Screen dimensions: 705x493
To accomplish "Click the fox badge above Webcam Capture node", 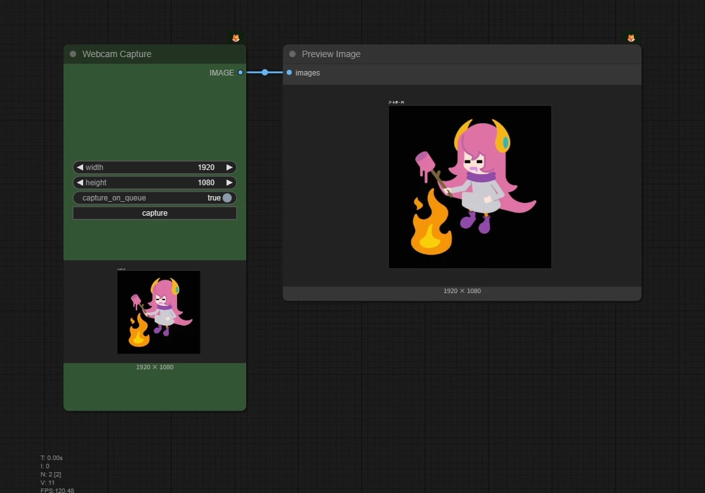I will [235, 38].
